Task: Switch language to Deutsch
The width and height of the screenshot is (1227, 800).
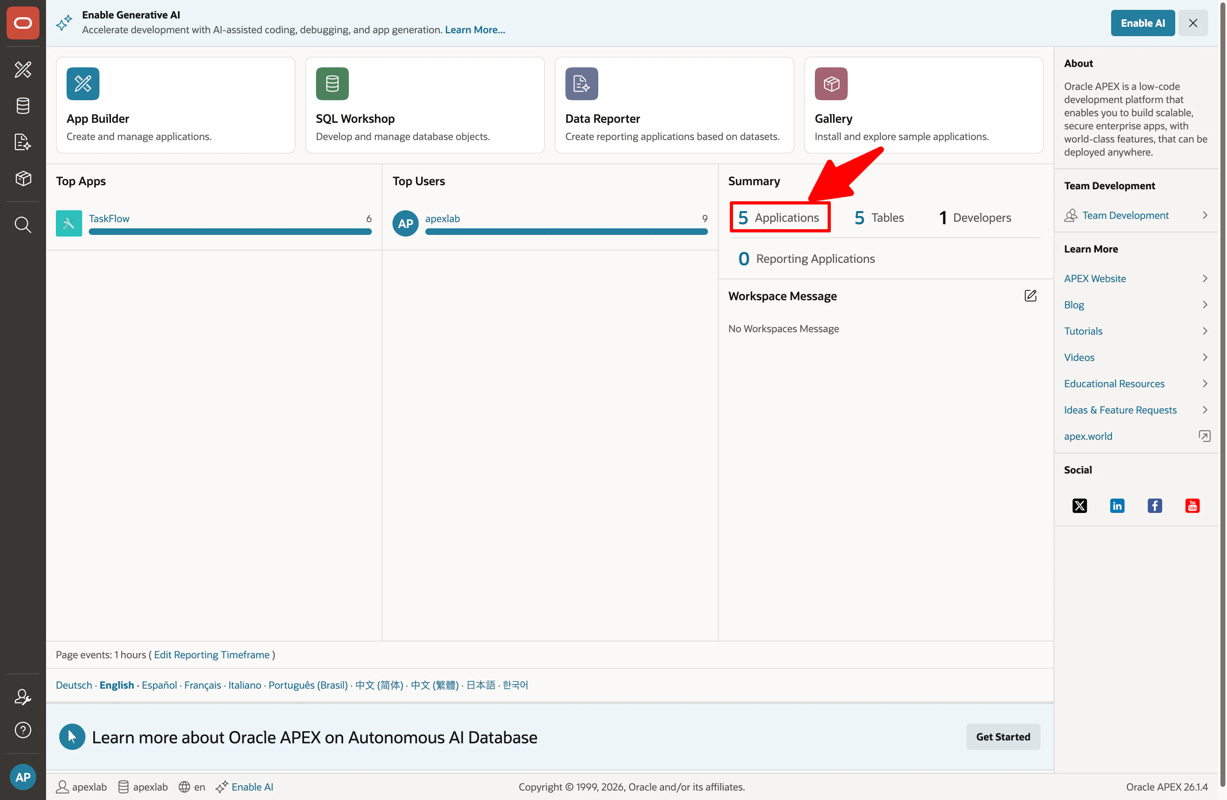Action: [x=74, y=685]
